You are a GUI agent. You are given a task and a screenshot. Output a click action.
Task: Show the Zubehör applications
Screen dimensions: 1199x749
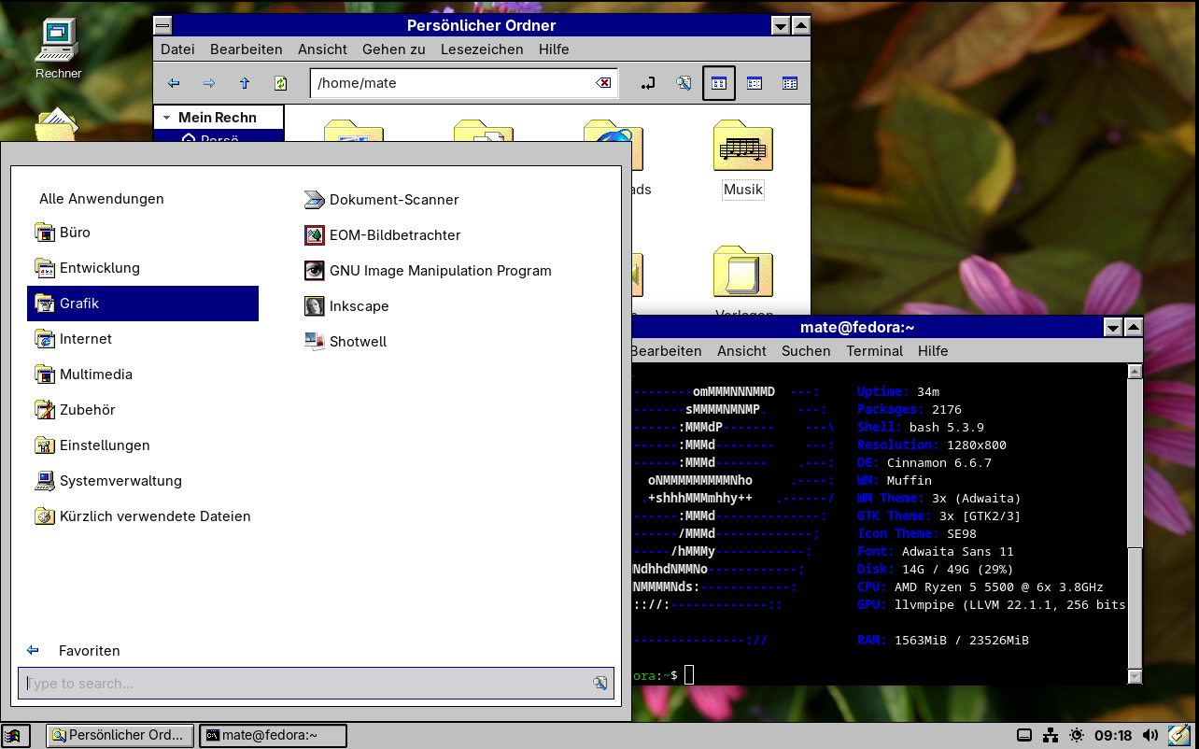pyautogui.click(x=143, y=410)
